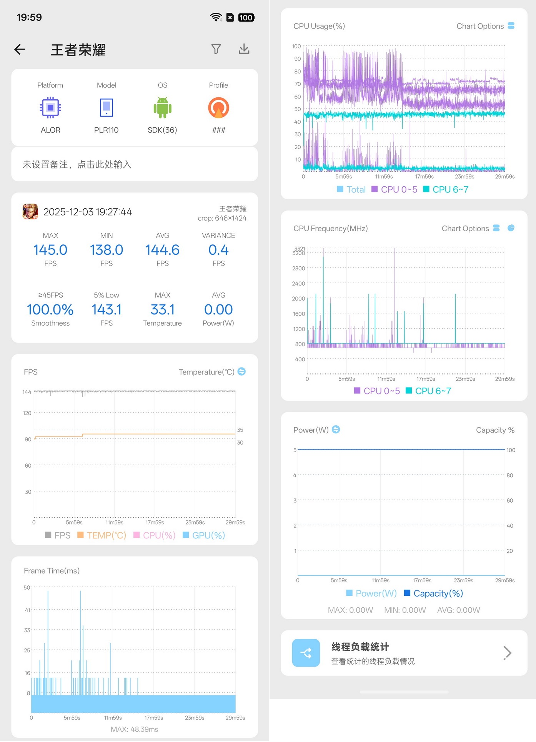This screenshot has width=536, height=742.
Task: Toggle Capacity(%) series in Power chart legend
Action: pyautogui.click(x=433, y=593)
